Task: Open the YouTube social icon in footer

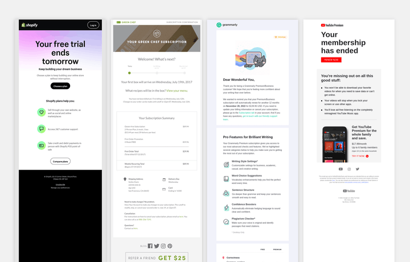Action: (341, 169)
